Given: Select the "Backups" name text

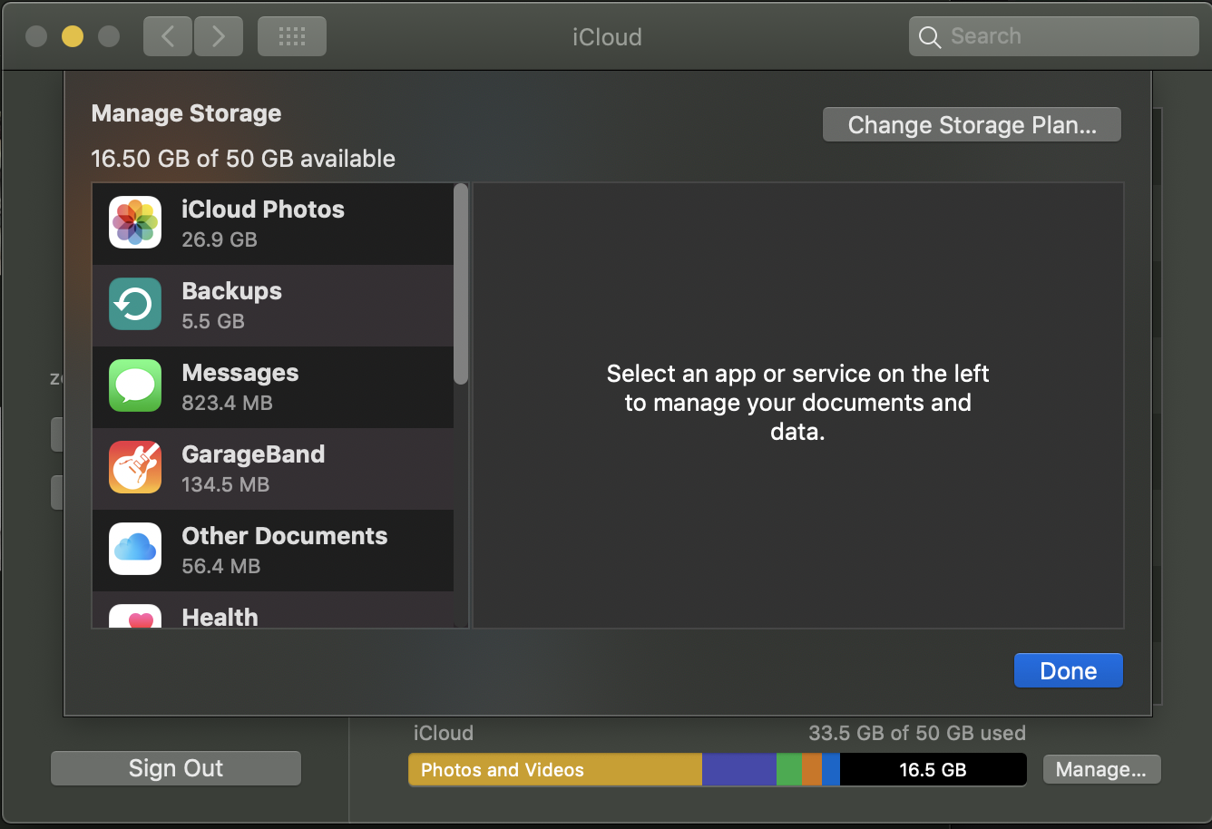Looking at the screenshot, I should 232,291.
